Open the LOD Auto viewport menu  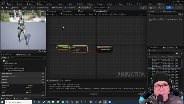tap(36, 12)
